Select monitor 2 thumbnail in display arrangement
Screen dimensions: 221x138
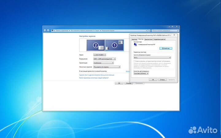click(x=96, y=46)
